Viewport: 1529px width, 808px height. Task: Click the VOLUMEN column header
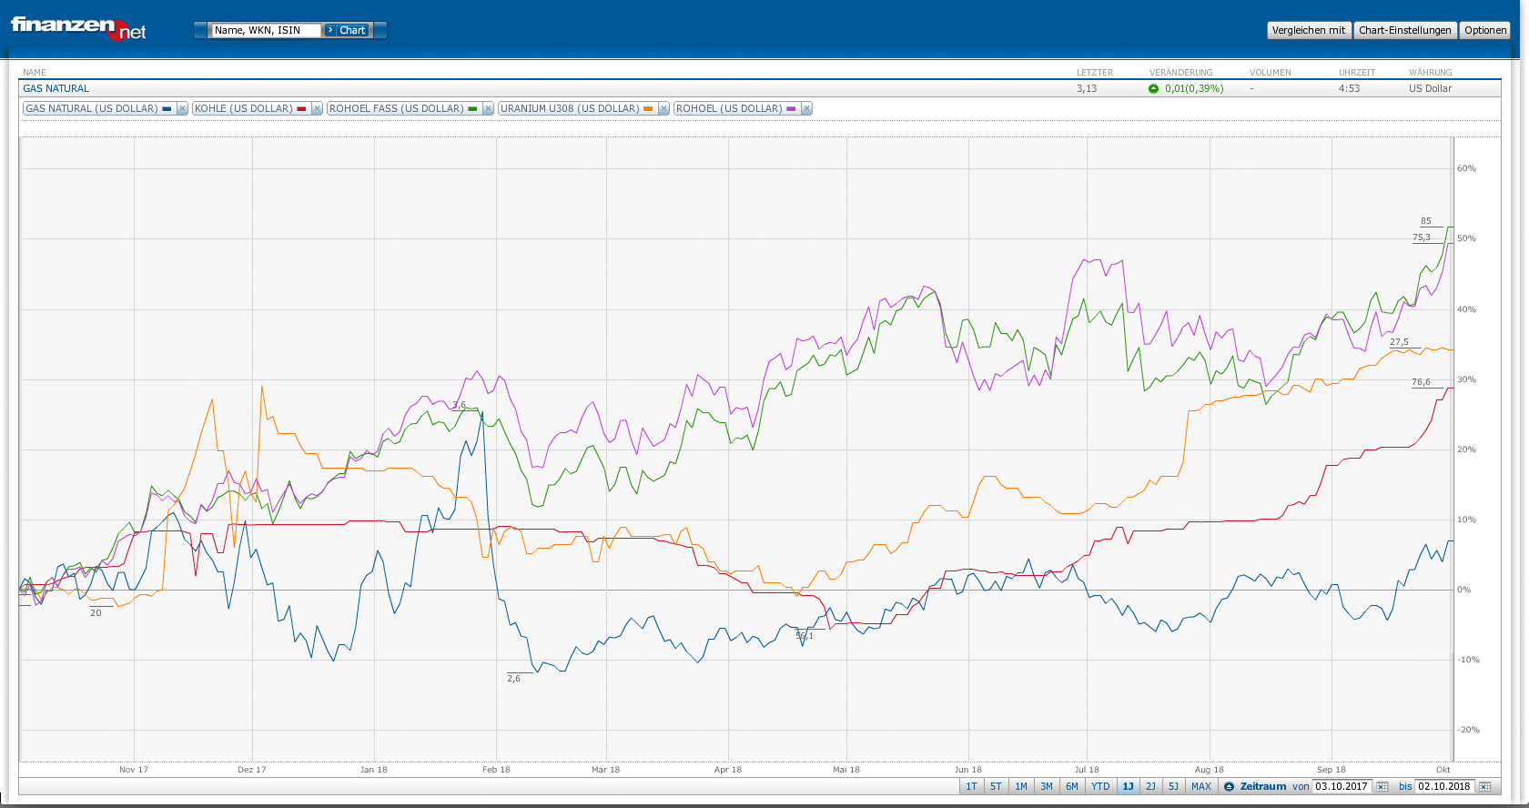tap(1271, 73)
